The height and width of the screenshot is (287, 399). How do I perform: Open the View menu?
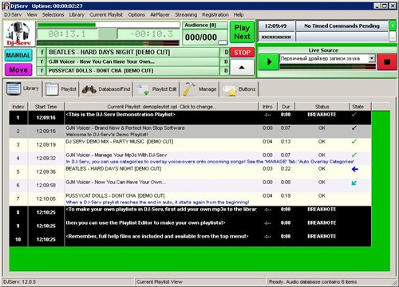tap(32, 14)
